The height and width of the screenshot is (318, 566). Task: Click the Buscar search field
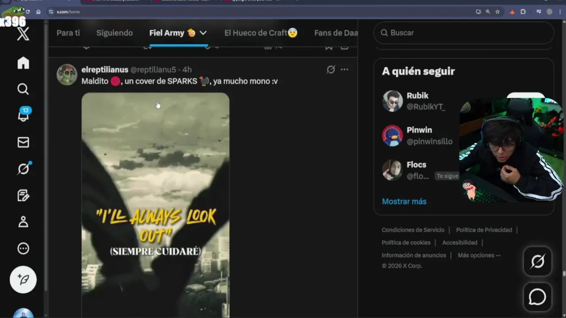click(463, 33)
